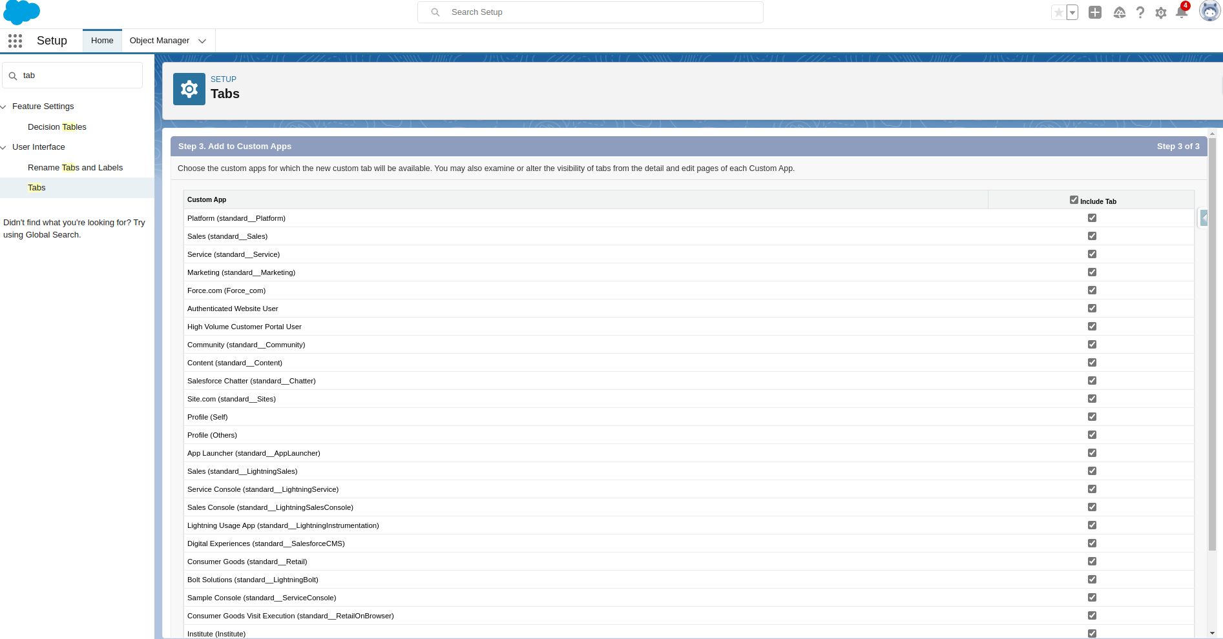The image size is (1223, 639).
Task: Uncheck Include Tab for Service Console
Action: pos(1092,489)
